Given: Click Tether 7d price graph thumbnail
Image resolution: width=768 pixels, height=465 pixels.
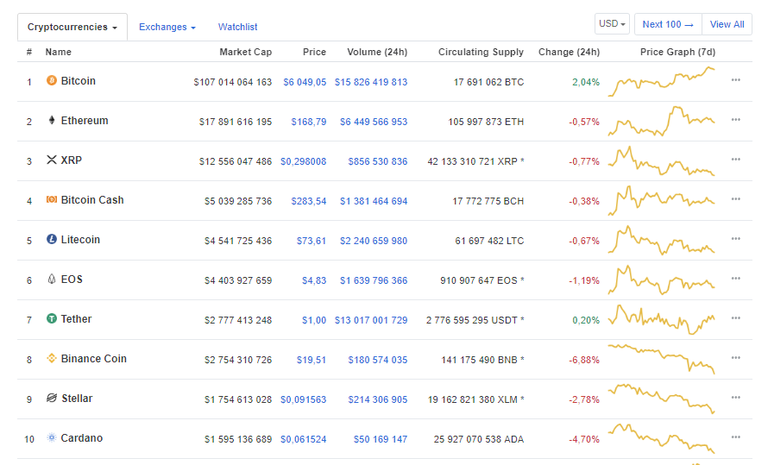Looking at the screenshot, I should click(x=661, y=319).
